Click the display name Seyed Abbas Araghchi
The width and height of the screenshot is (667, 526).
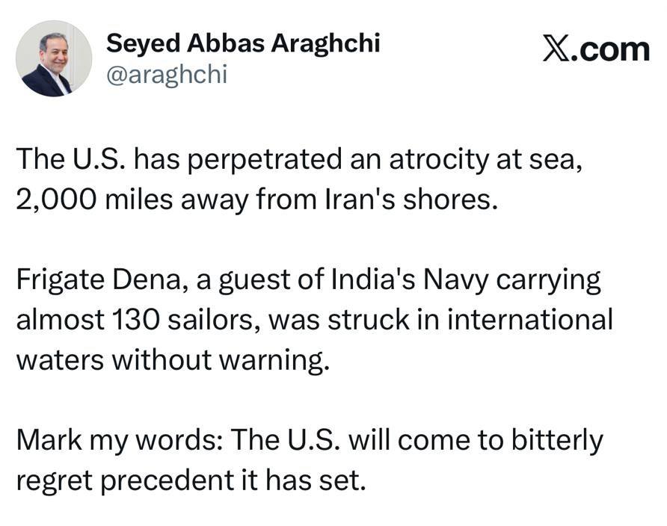[243, 43]
